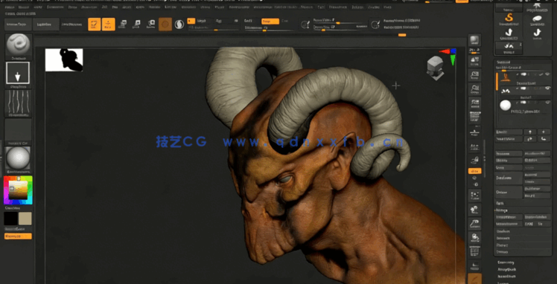The image size is (557, 284).
Task: Toggle the orange A button beside the Sculptris Pro icon
Action: coord(191,21)
